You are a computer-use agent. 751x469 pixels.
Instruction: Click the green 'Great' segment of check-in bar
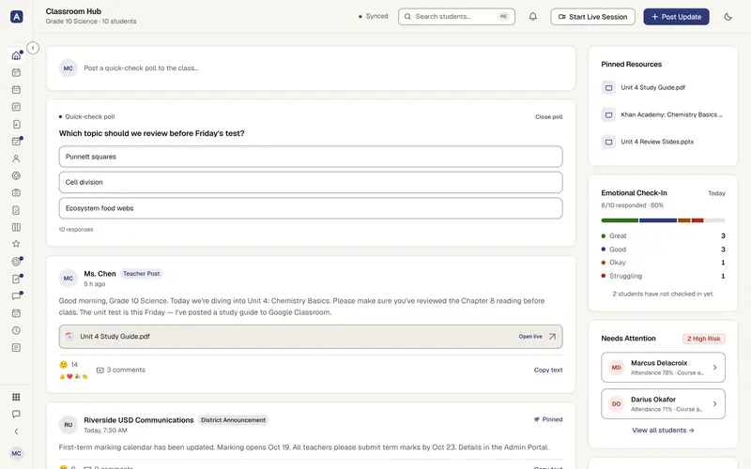[x=620, y=220]
